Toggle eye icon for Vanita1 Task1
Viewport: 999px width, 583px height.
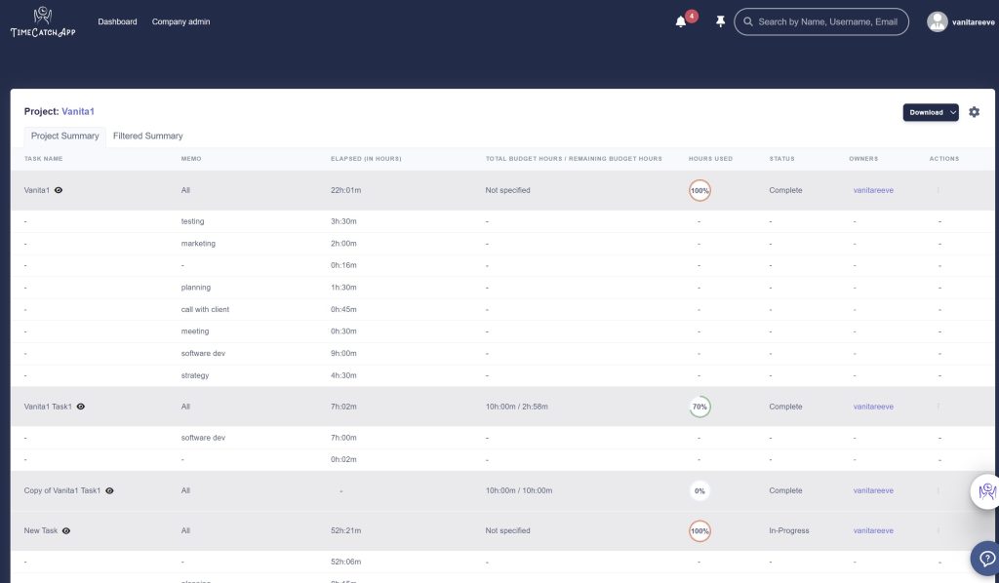point(81,407)
